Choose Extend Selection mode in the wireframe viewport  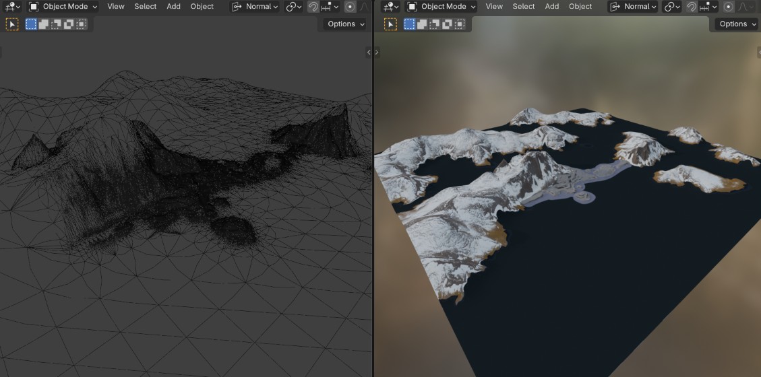pos(44,24)
